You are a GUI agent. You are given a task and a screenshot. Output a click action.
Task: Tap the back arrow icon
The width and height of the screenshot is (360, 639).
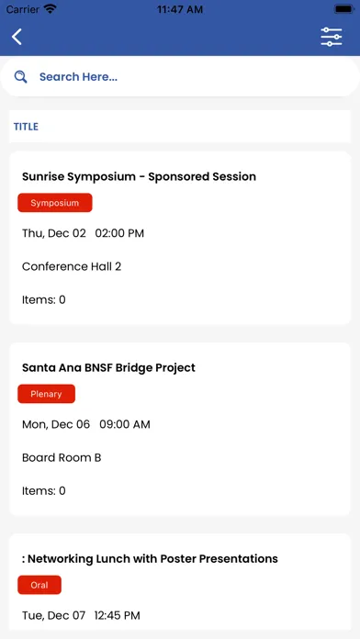(x=17, y=37)
